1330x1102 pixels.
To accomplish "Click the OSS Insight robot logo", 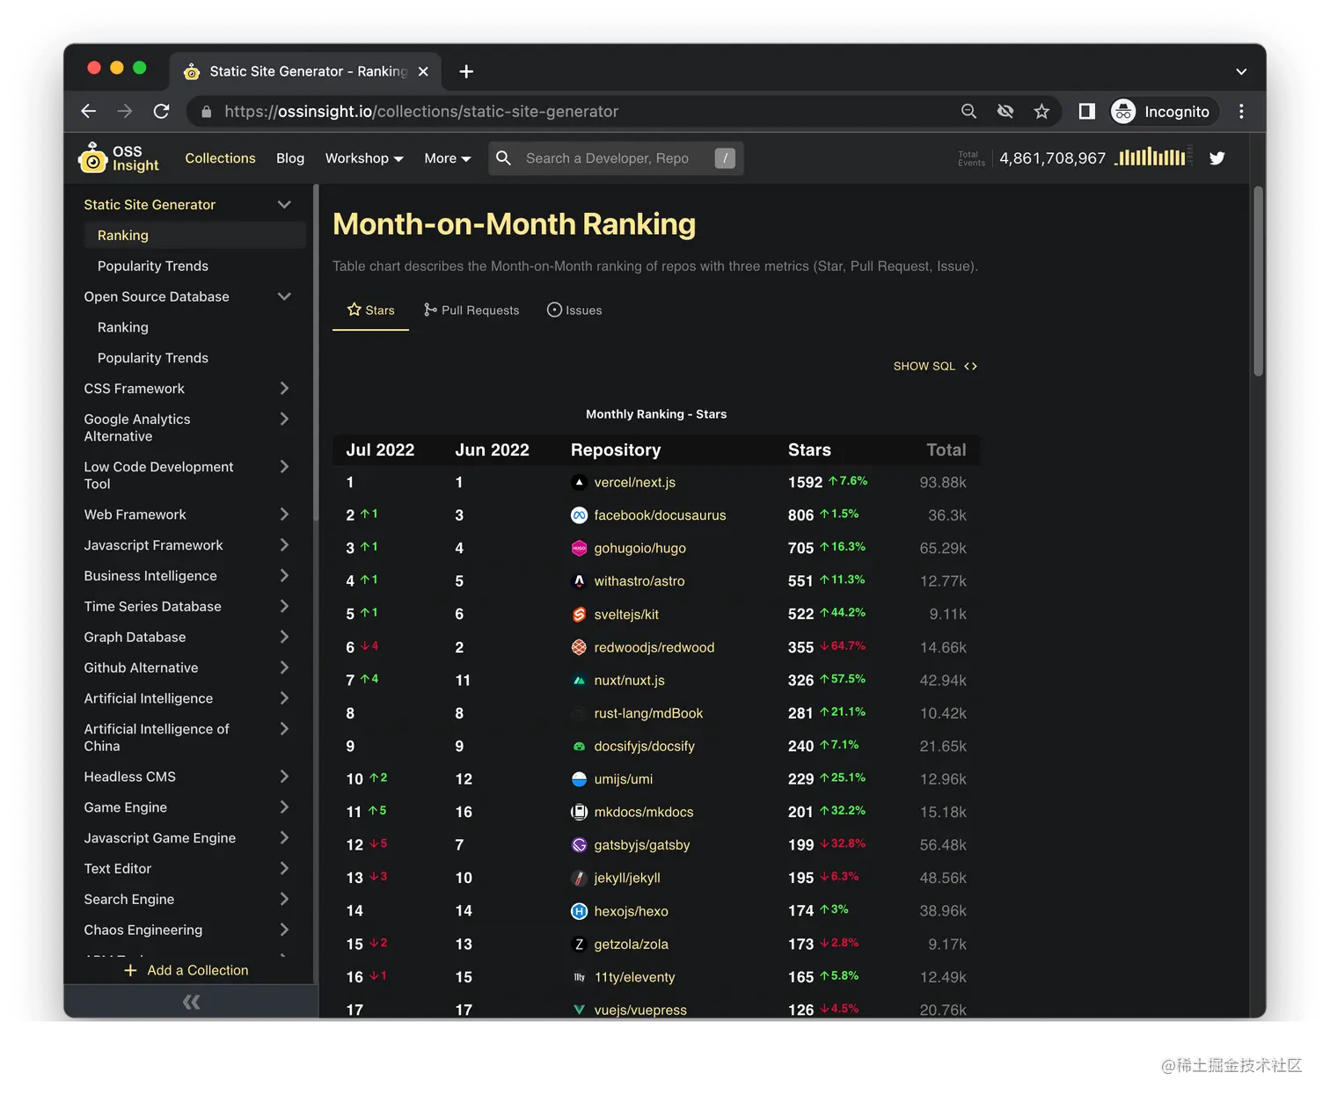I will tap(93, 157).
